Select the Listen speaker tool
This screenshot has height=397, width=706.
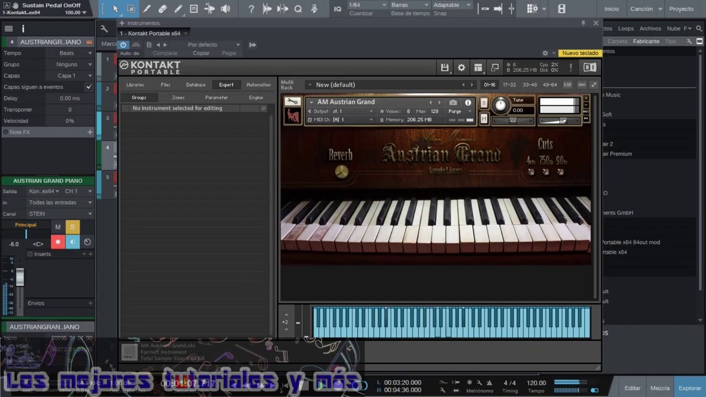tap(226, 9)
